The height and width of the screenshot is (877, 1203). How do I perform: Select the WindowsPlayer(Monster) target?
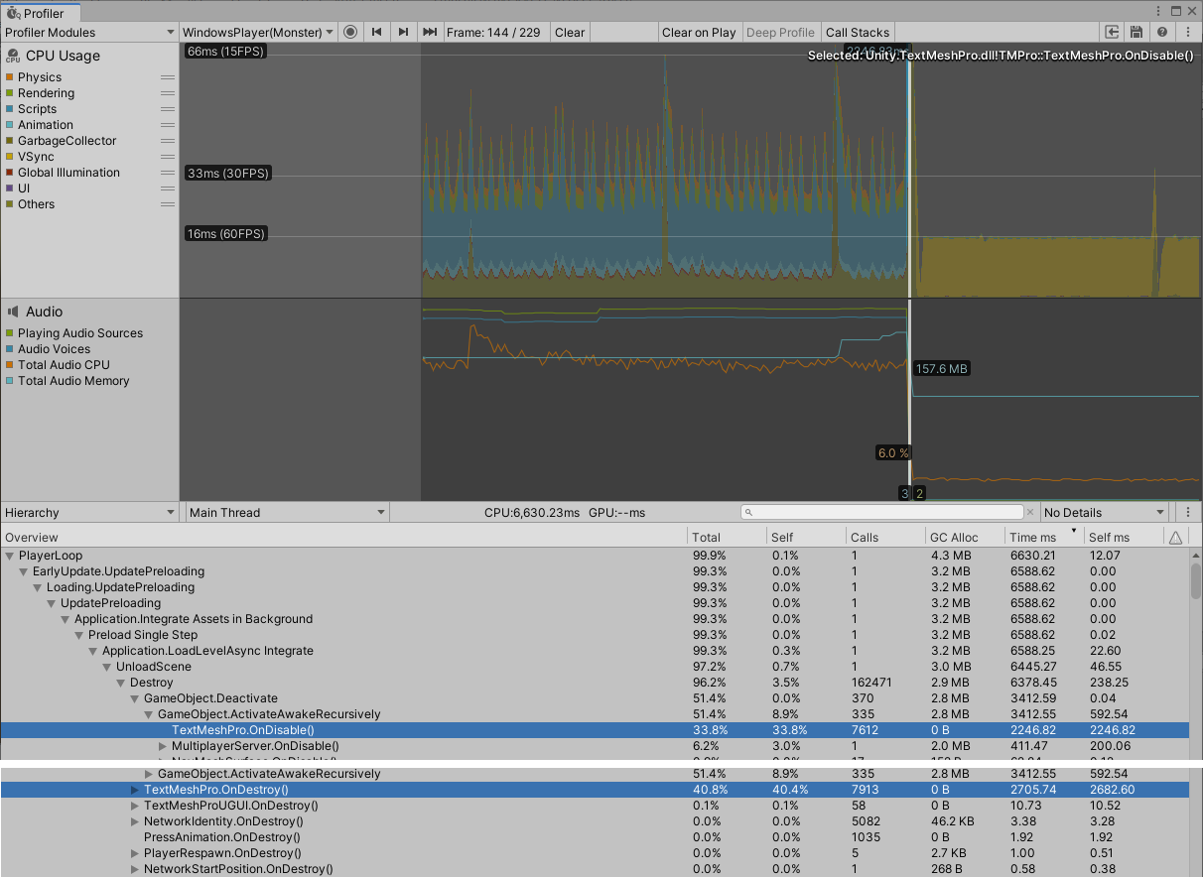(257, 32)
